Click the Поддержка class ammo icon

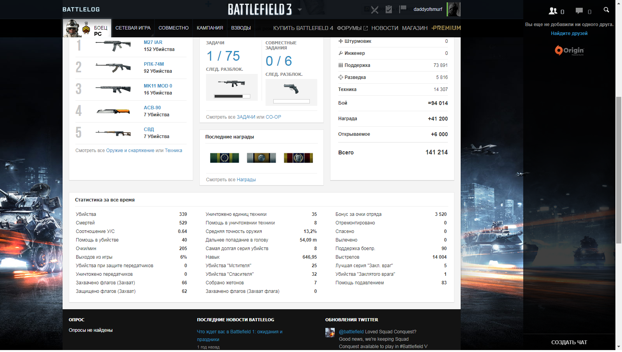click(341, 65)
